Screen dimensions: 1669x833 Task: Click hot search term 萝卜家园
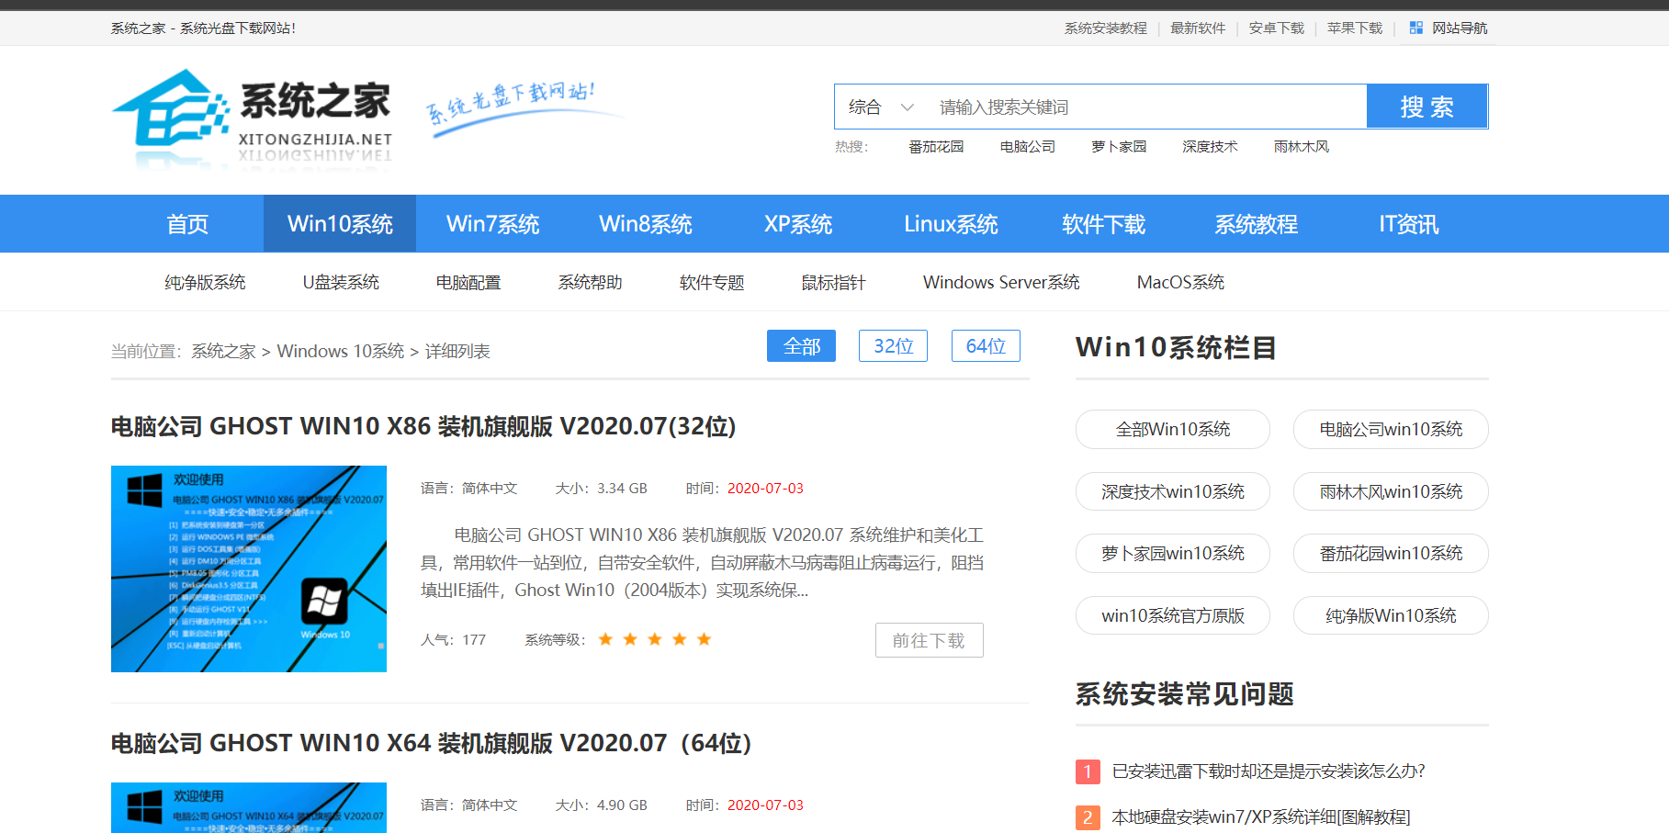point(1119,147)
